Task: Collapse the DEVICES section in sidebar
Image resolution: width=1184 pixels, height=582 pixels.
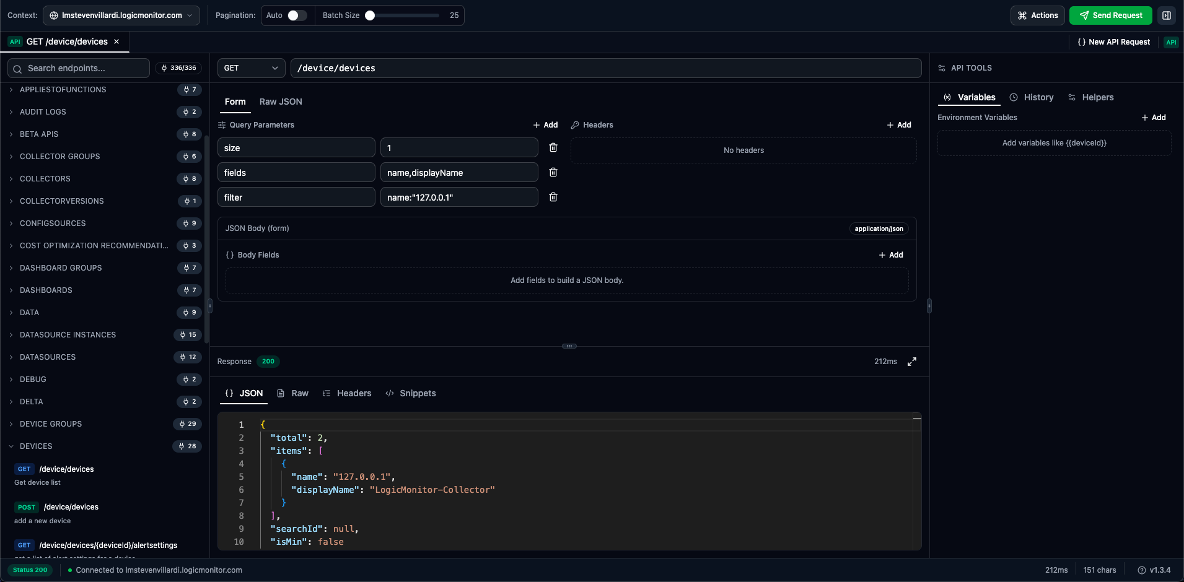Action: coord(38,446)
